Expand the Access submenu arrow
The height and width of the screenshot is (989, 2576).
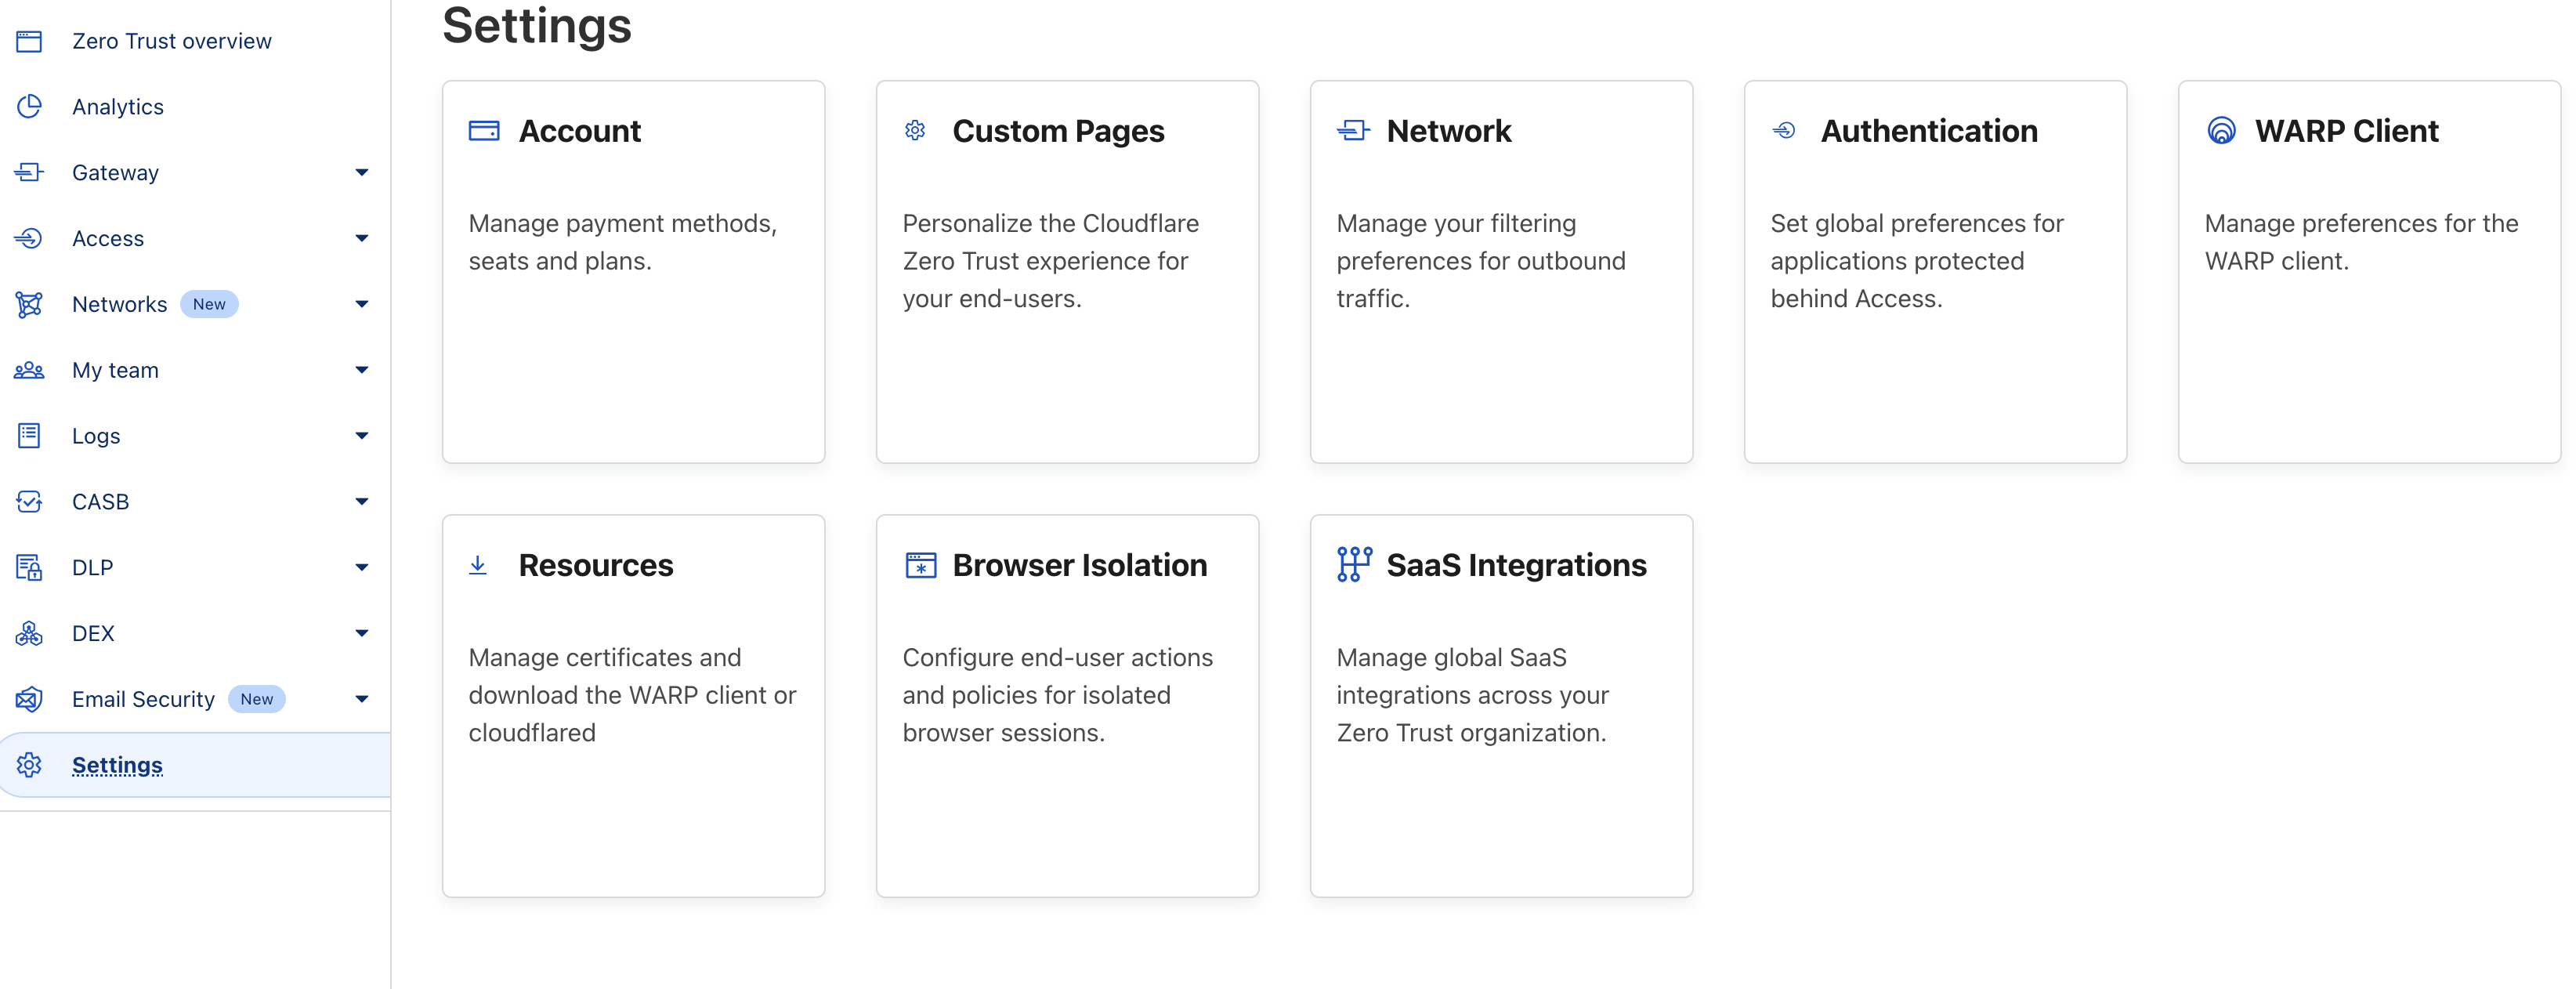click(362, 238)
